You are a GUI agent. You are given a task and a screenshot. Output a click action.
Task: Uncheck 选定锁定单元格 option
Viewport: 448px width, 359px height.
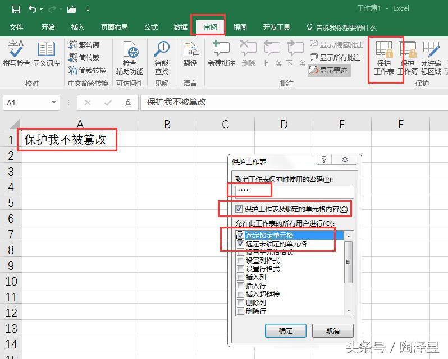[240, 235]
